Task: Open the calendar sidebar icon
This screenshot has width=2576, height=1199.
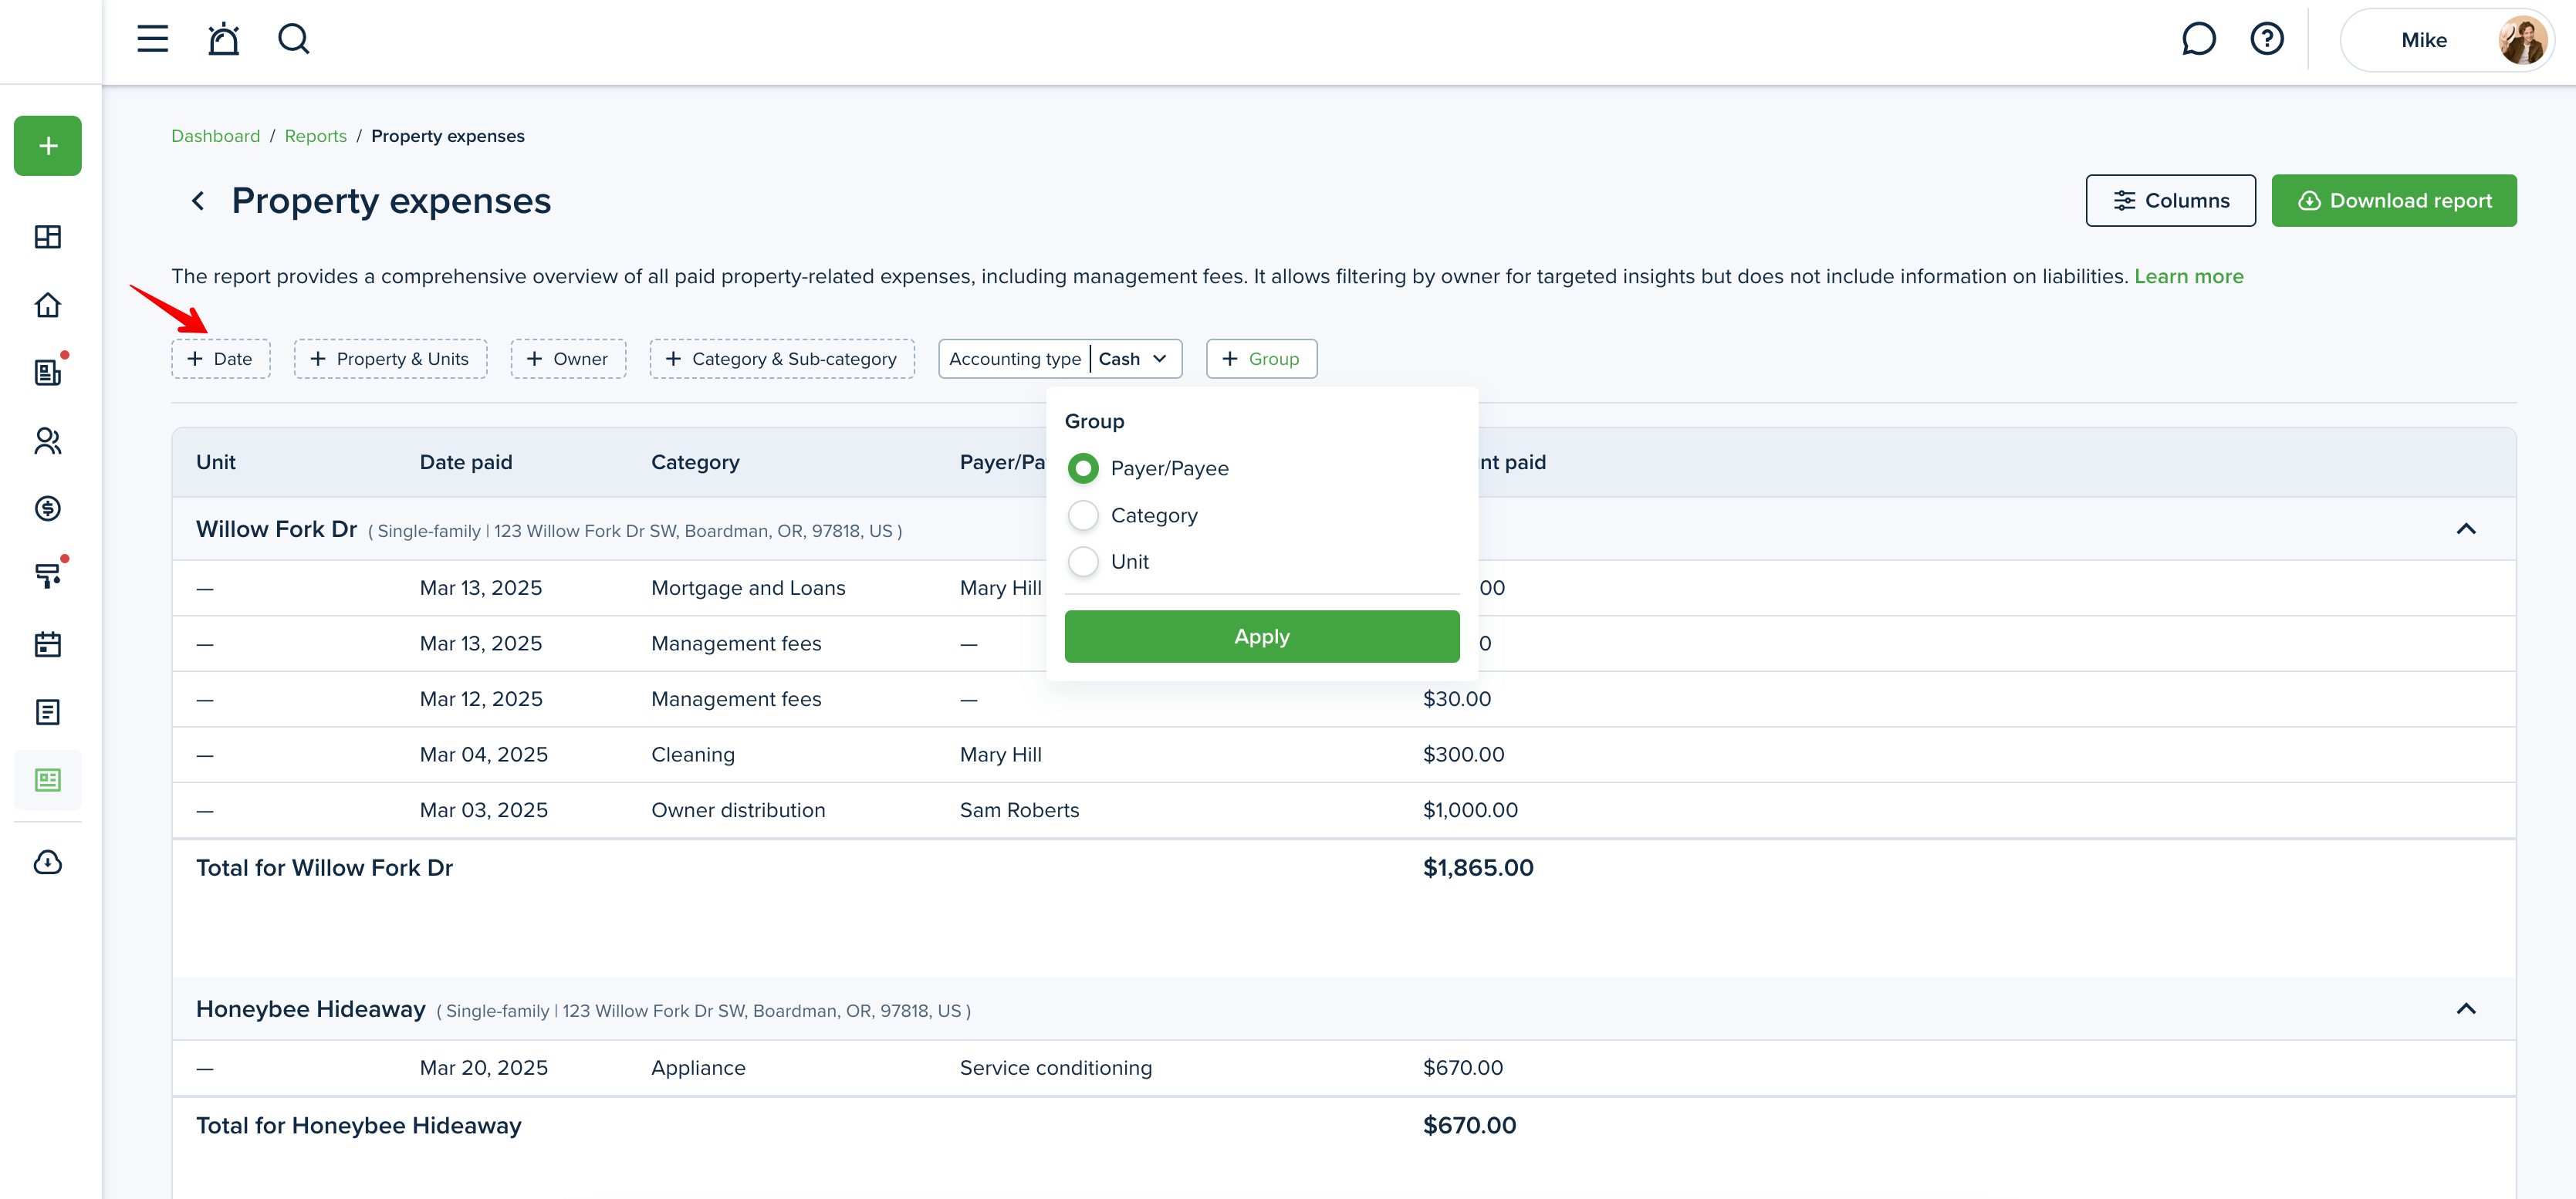Action: 48,644
